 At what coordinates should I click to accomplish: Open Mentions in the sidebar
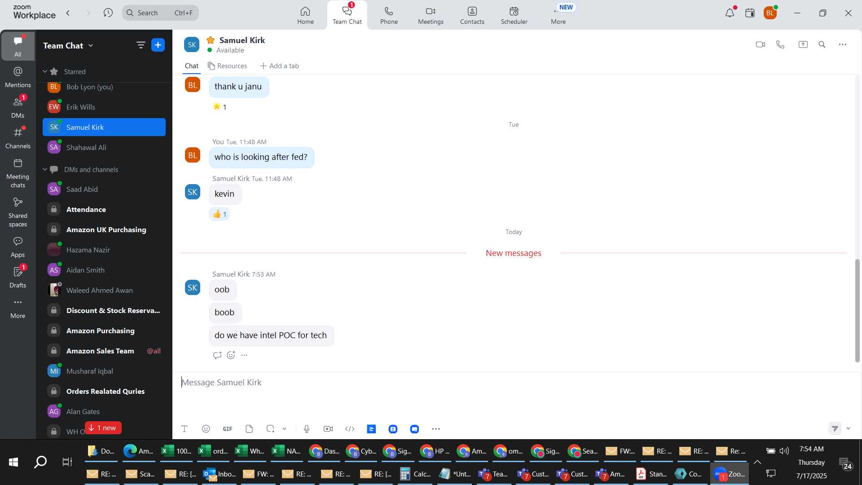tap(18, 77)
